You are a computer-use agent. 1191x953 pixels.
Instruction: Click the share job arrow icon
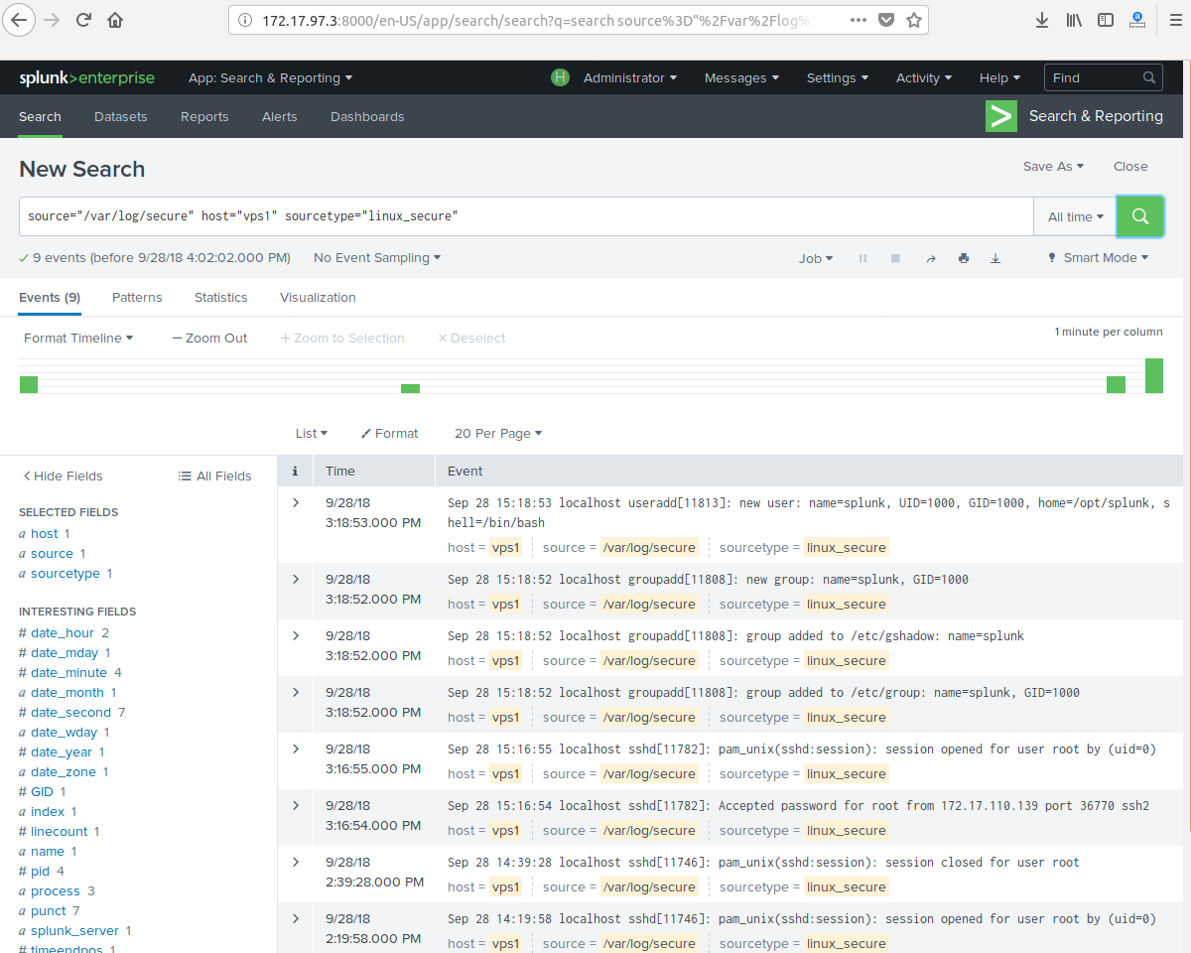pos(930,258)
